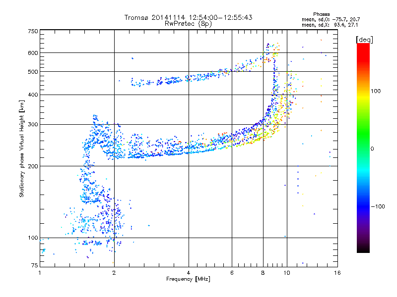Click the y-axis tick label '300'
The image size is (397, 297).
tap(33, 125)
